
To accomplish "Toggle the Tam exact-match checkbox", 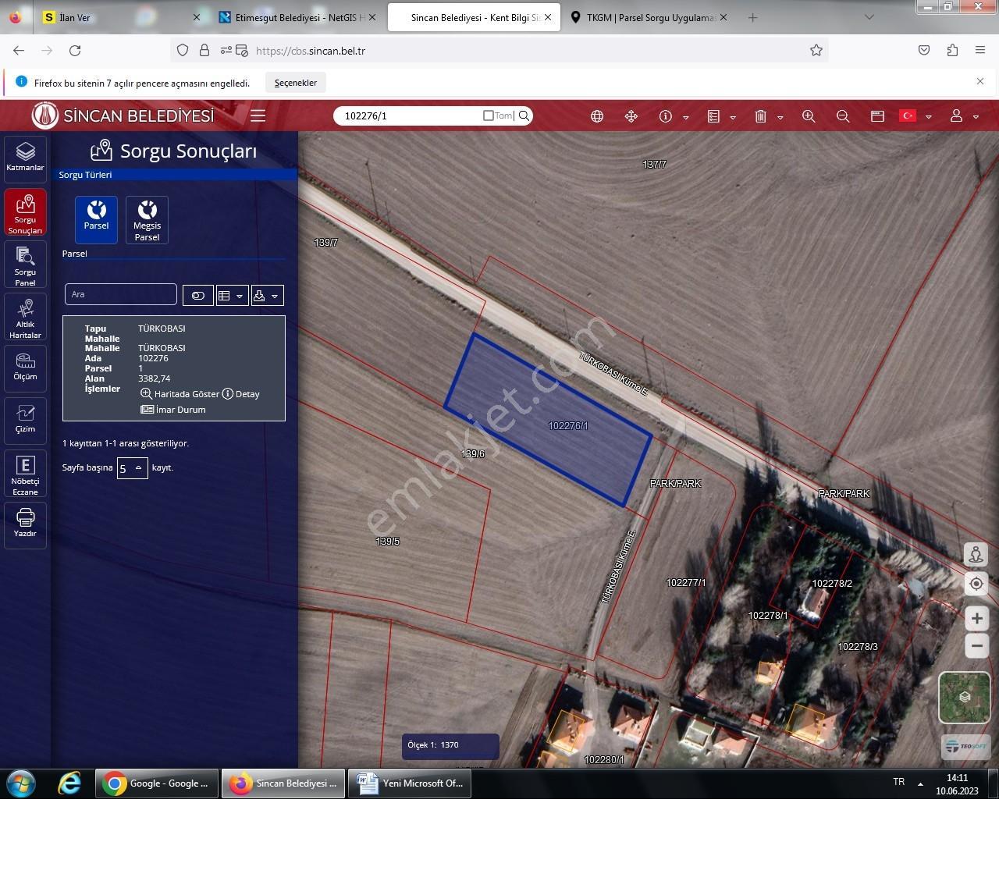I will [x=489, y=115].
